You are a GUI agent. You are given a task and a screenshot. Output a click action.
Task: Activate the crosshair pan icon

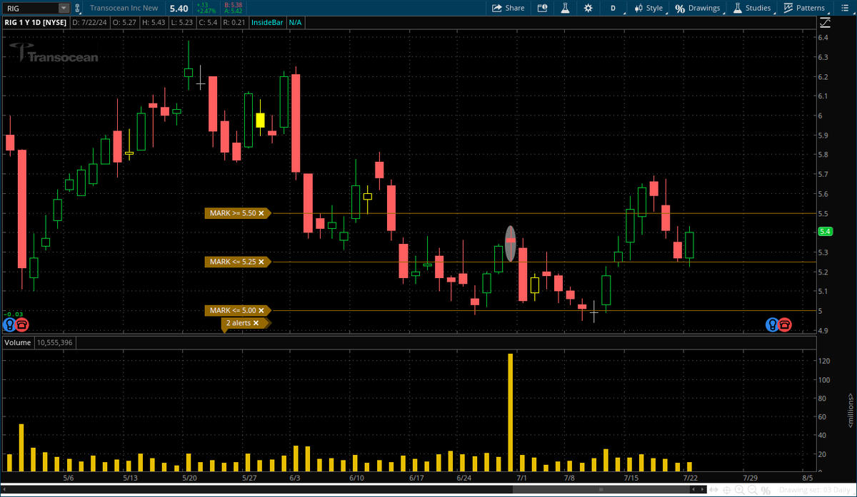click(x=727, y=490)
